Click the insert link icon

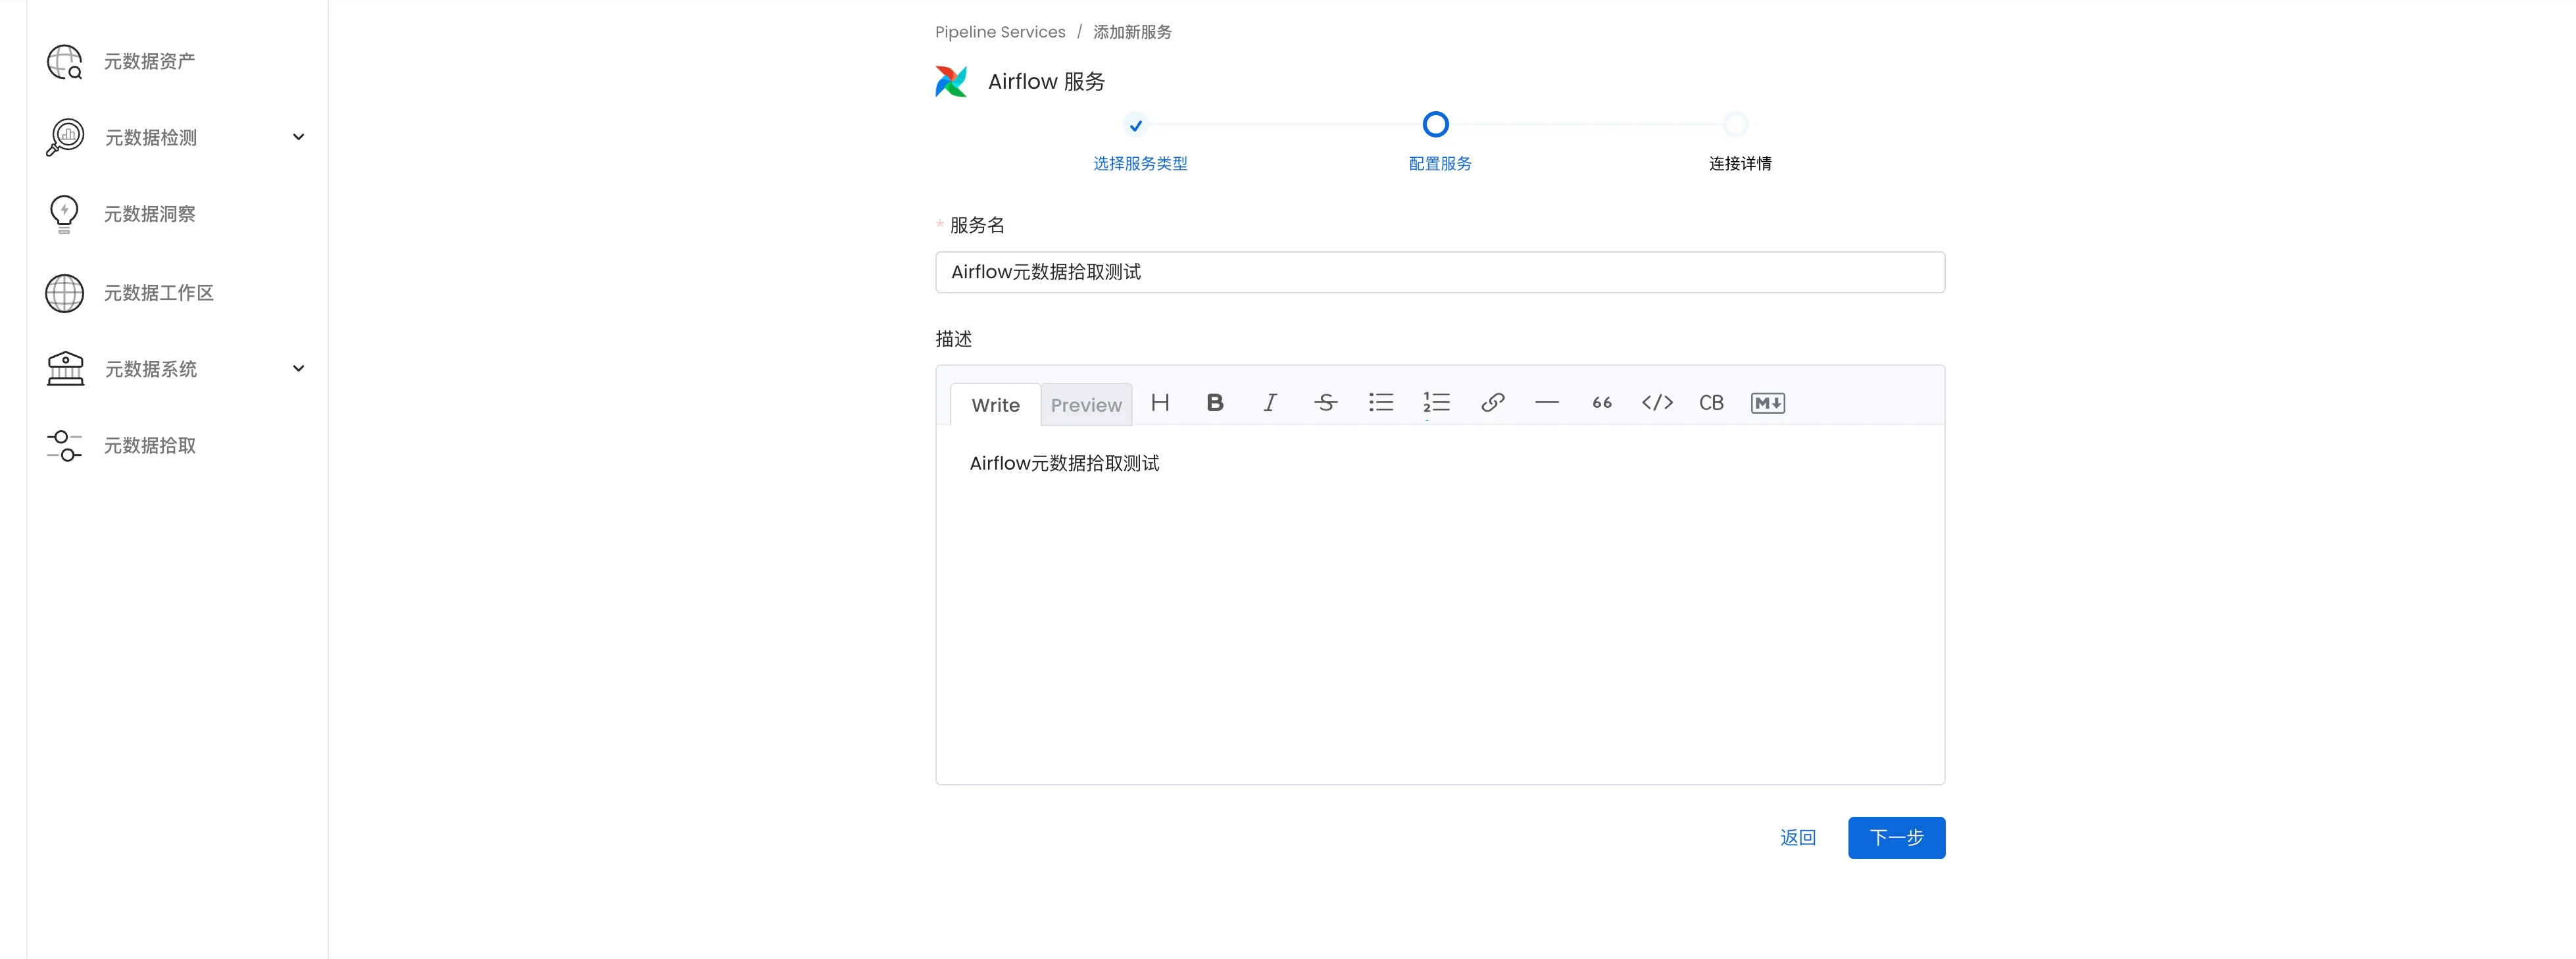(x=1492, y=403)
